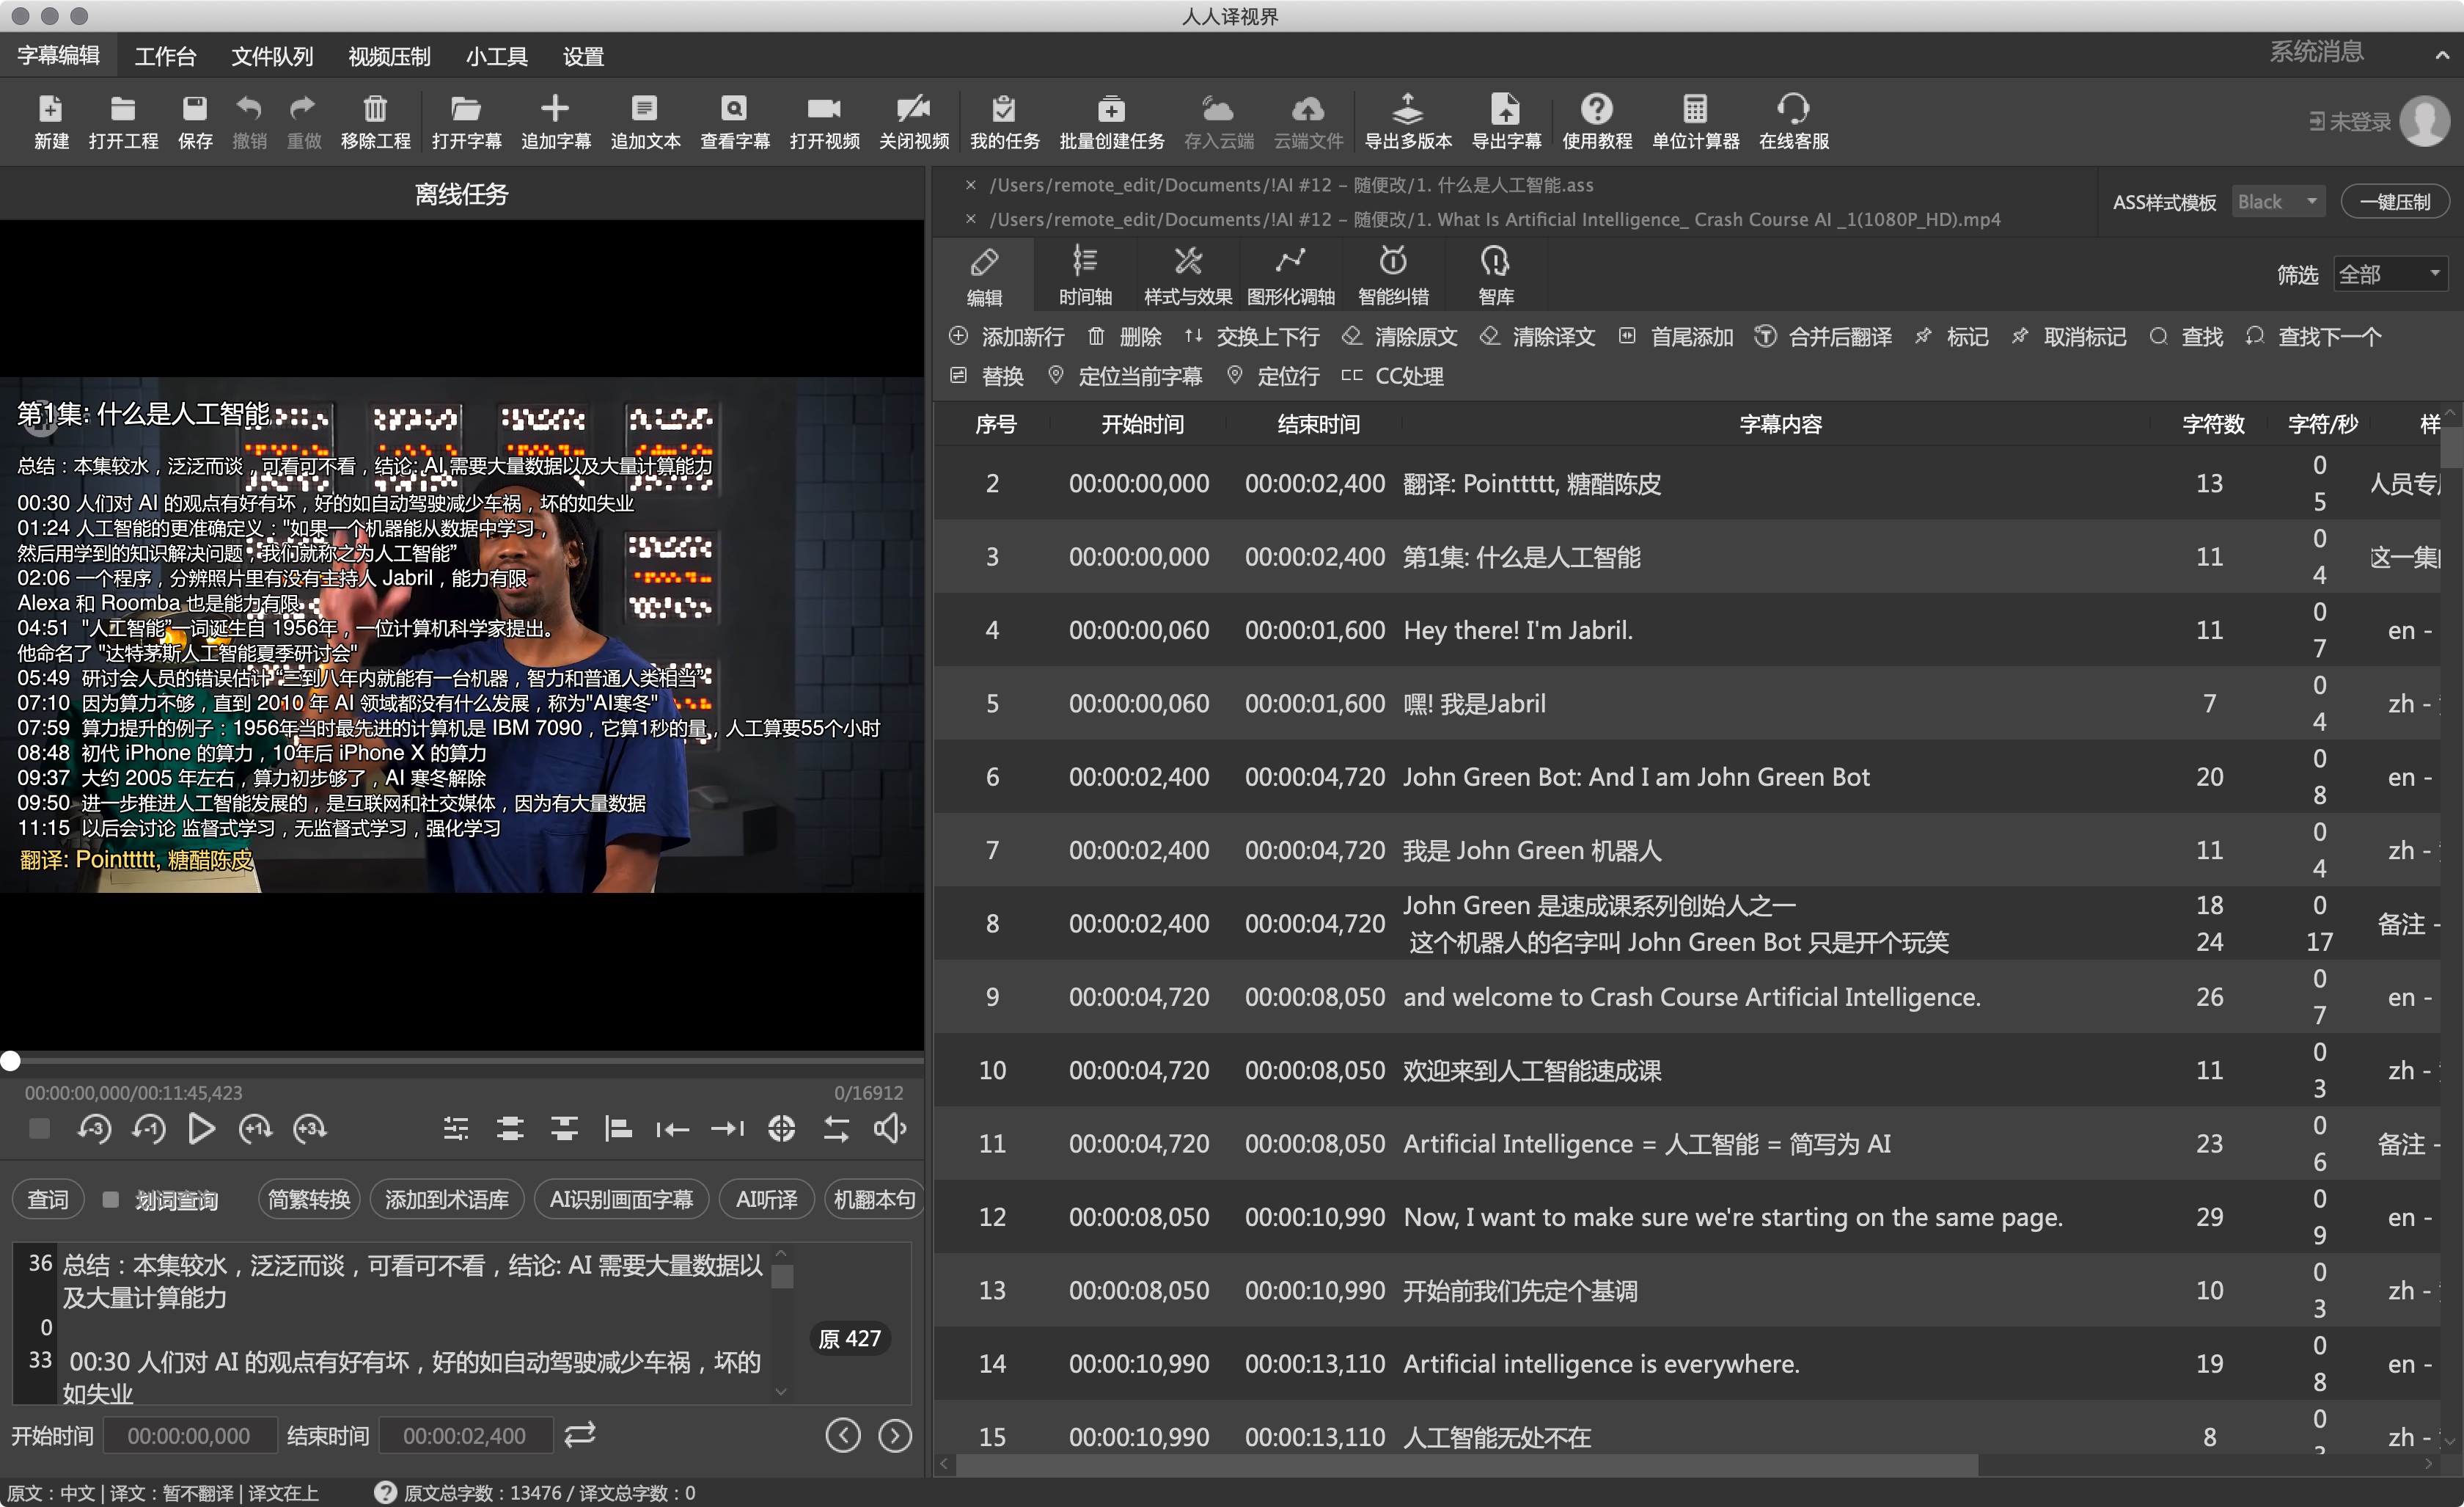
Task: Click the 批量创建任务 toolbar icon
Action: point(1111,109)
